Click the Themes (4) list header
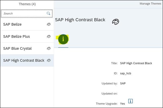The image size is (163, 108). [x=27, y=4]
